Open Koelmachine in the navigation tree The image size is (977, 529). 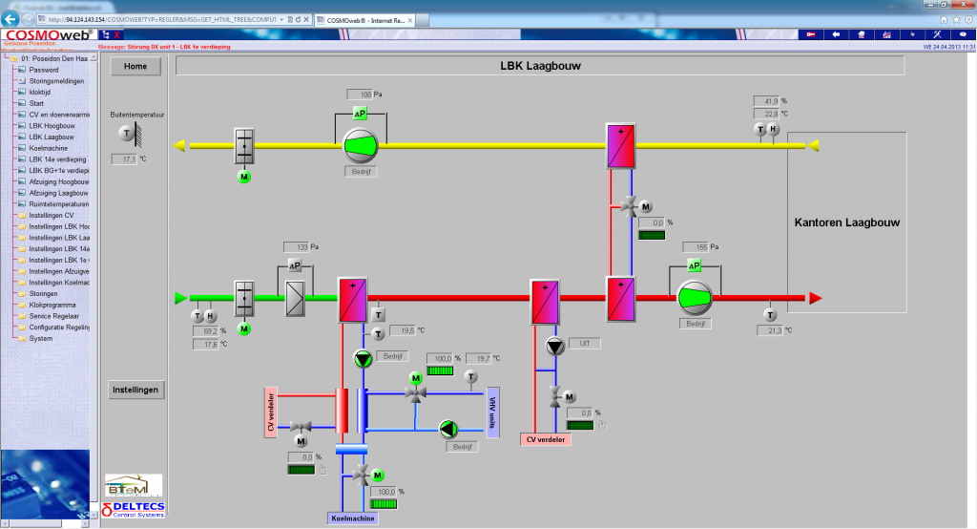(48, 148)
